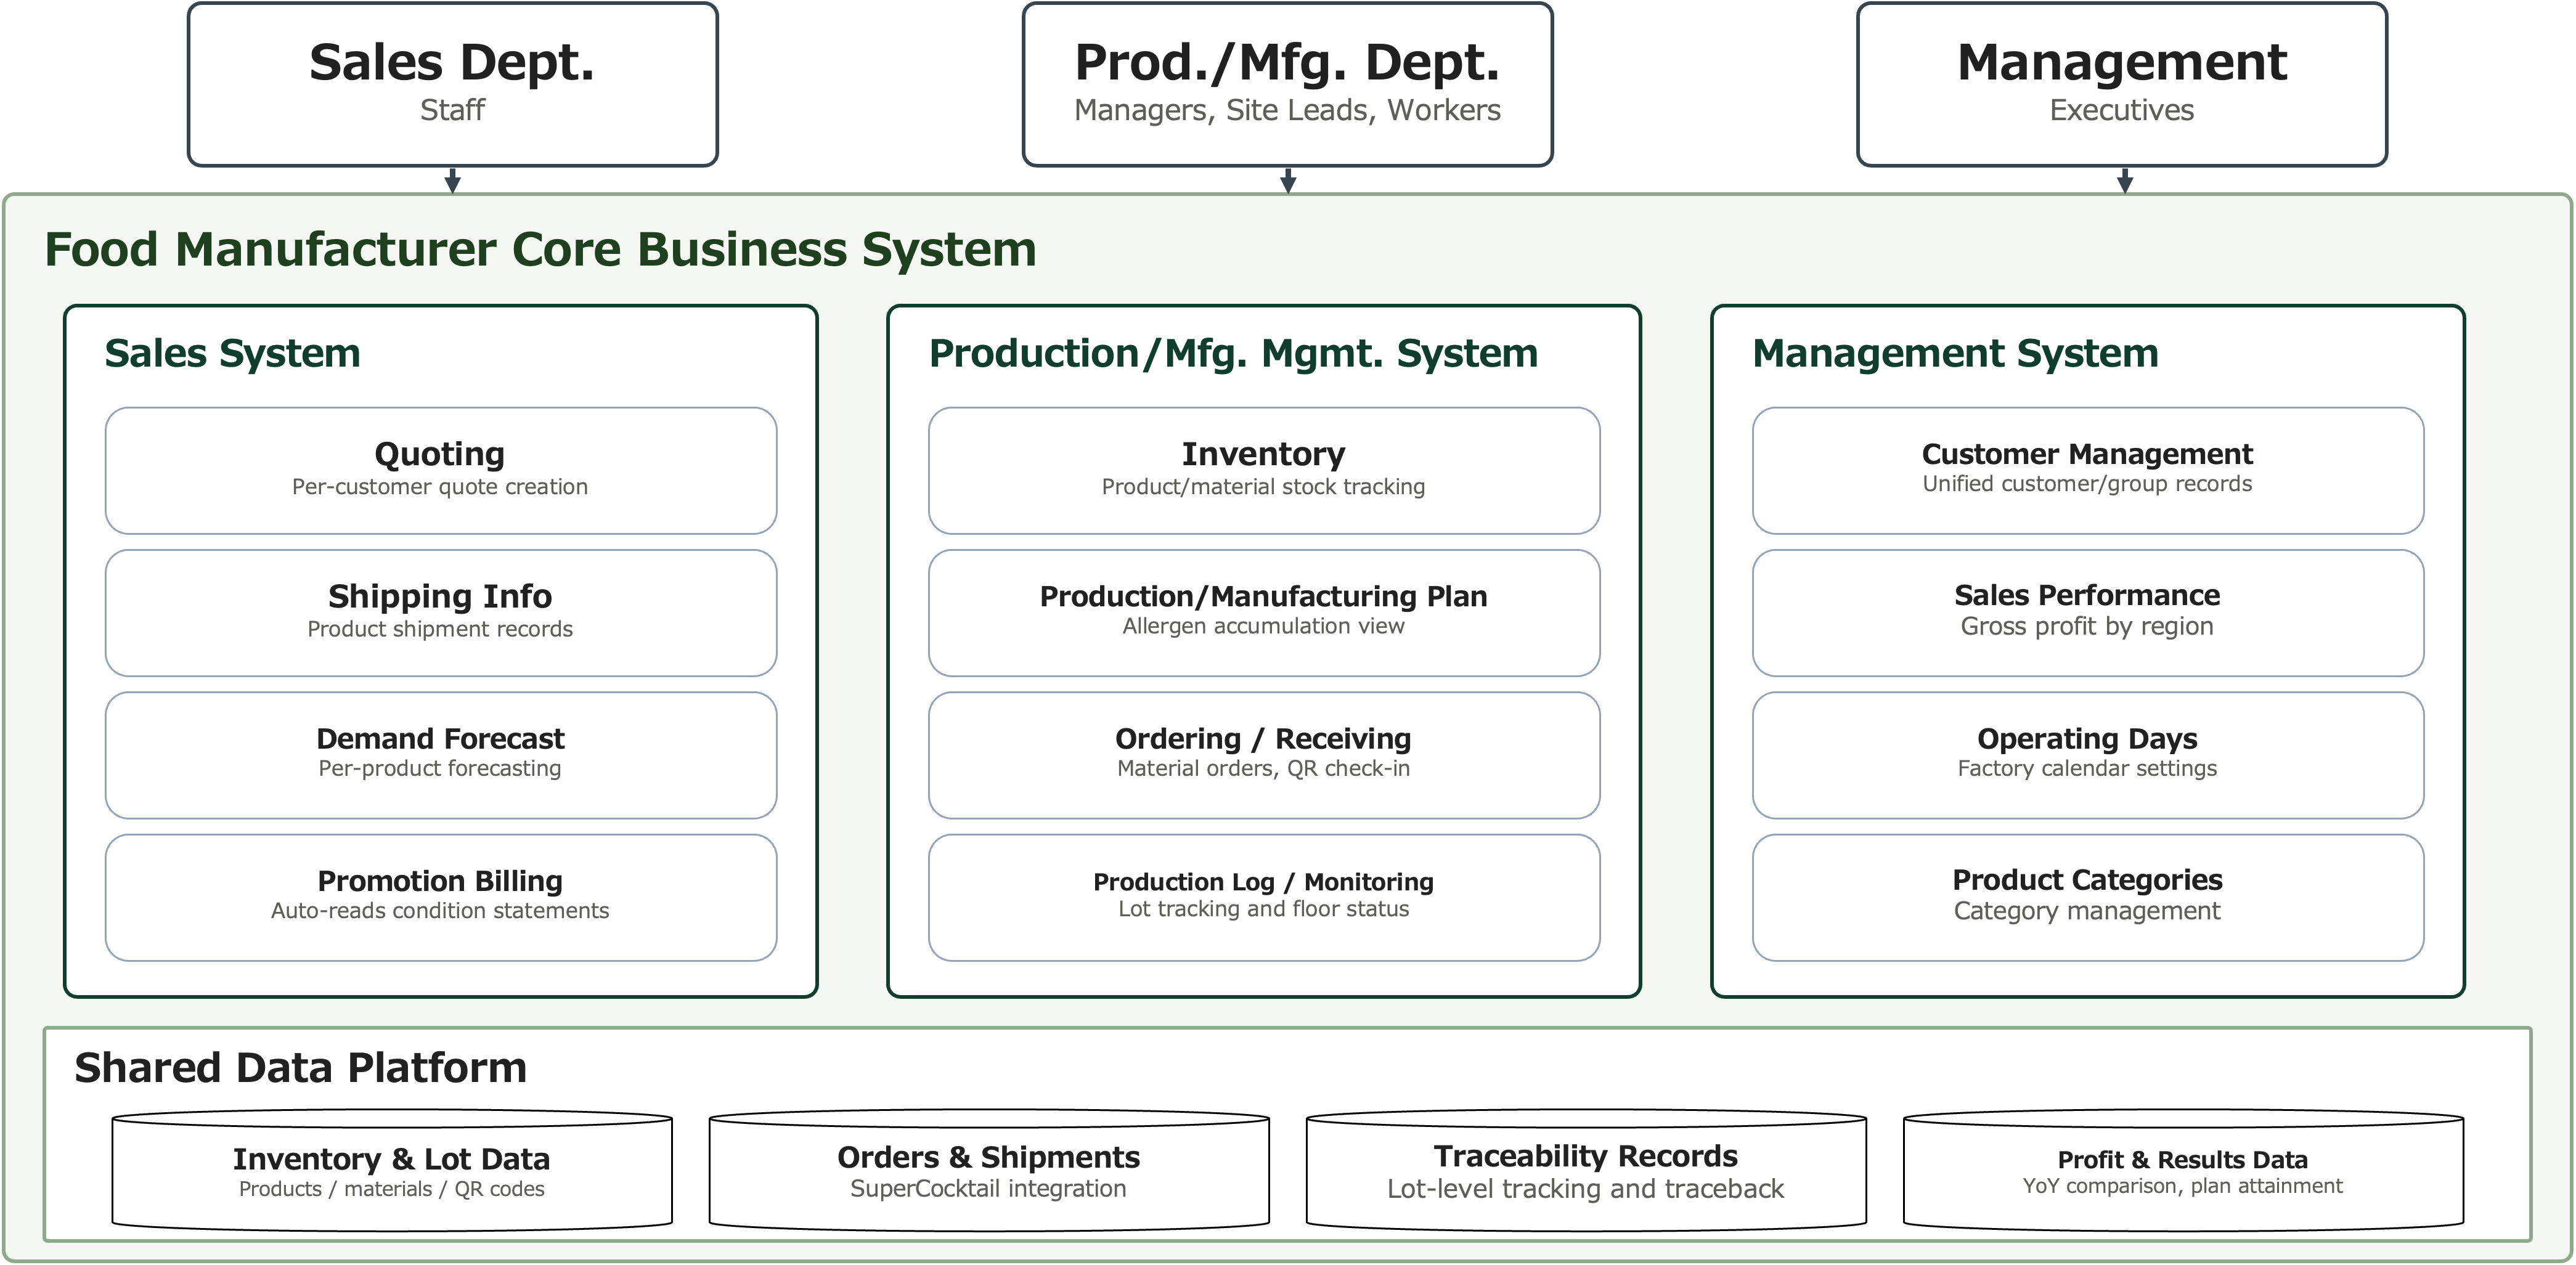Select the Demand Forecast card

[x=441, y=755]
